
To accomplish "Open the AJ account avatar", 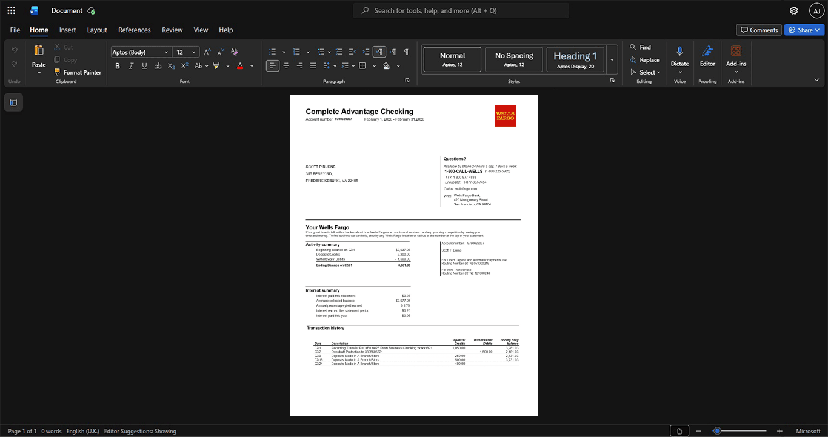I will [x=816, y=10].
